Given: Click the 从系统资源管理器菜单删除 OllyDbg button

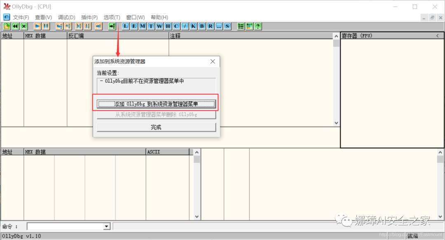Looking at the screenshot, I should click(156, 114).
